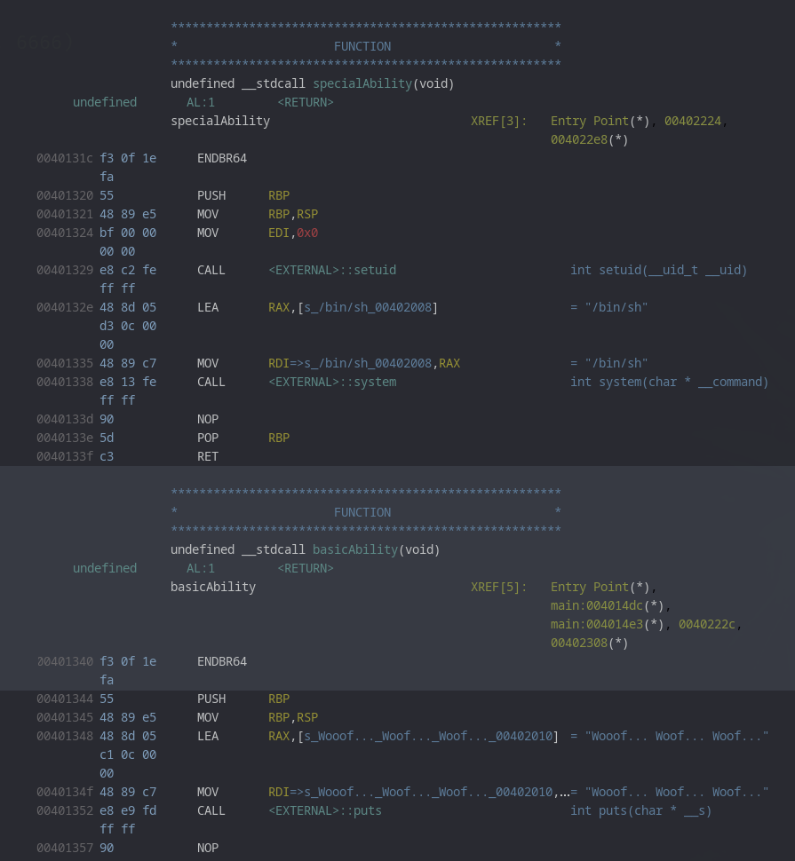
Task: Click the 0x0 operand of MOV EDI
Action: [x=307, y=233]
